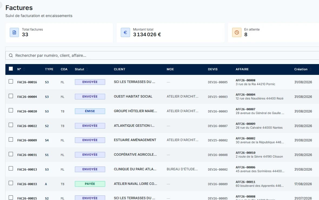This screenshot has width=319, height=200.
Task: Tick the select-all checkbox in the table header
Action: [11, 69]
